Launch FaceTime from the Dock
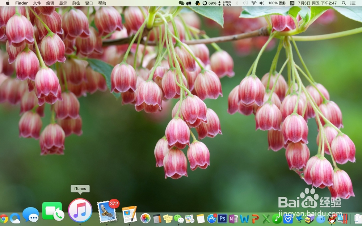 (53, 211)
